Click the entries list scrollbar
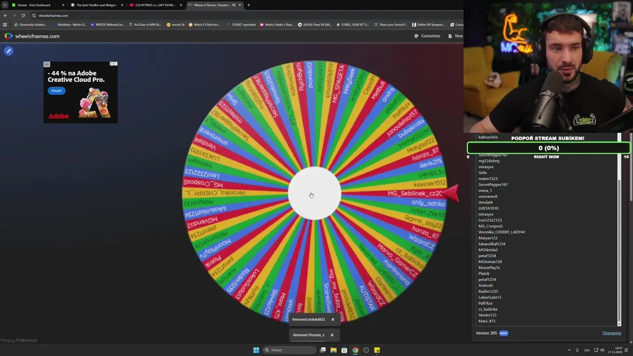This screenshot has width=633, height=356. coord(619,250)
